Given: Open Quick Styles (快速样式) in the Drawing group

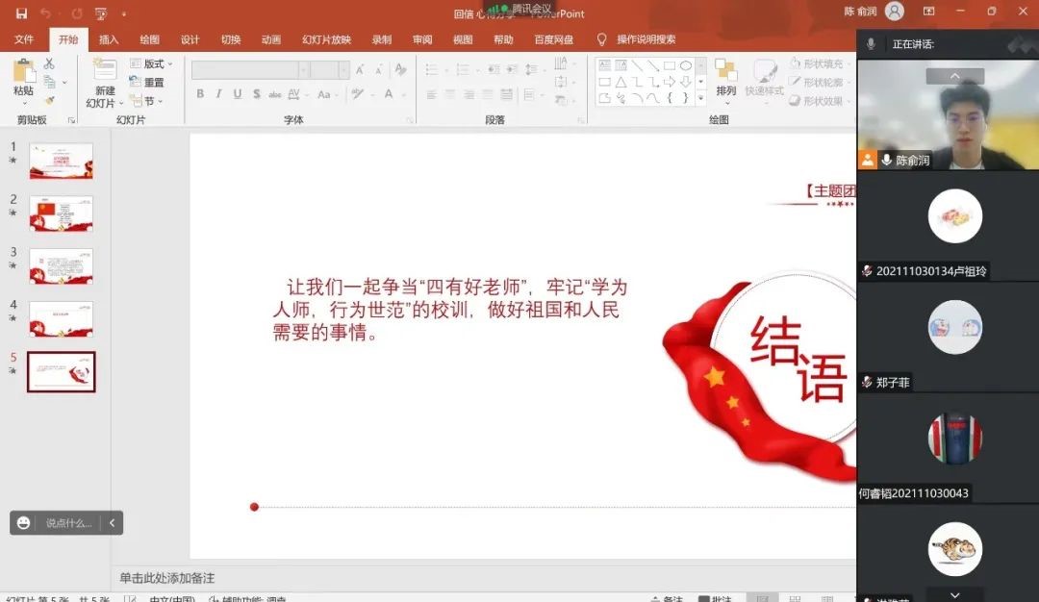Looking at the screenshot, I should click(x=764, y=91).
